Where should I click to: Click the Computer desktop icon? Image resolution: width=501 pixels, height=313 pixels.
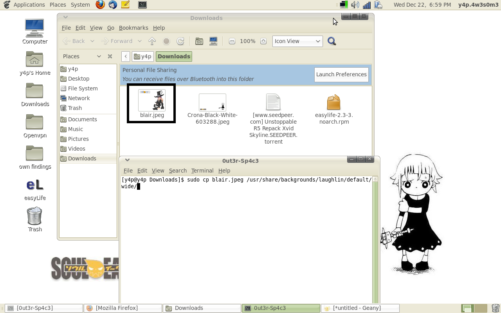(x=35, y=31)
